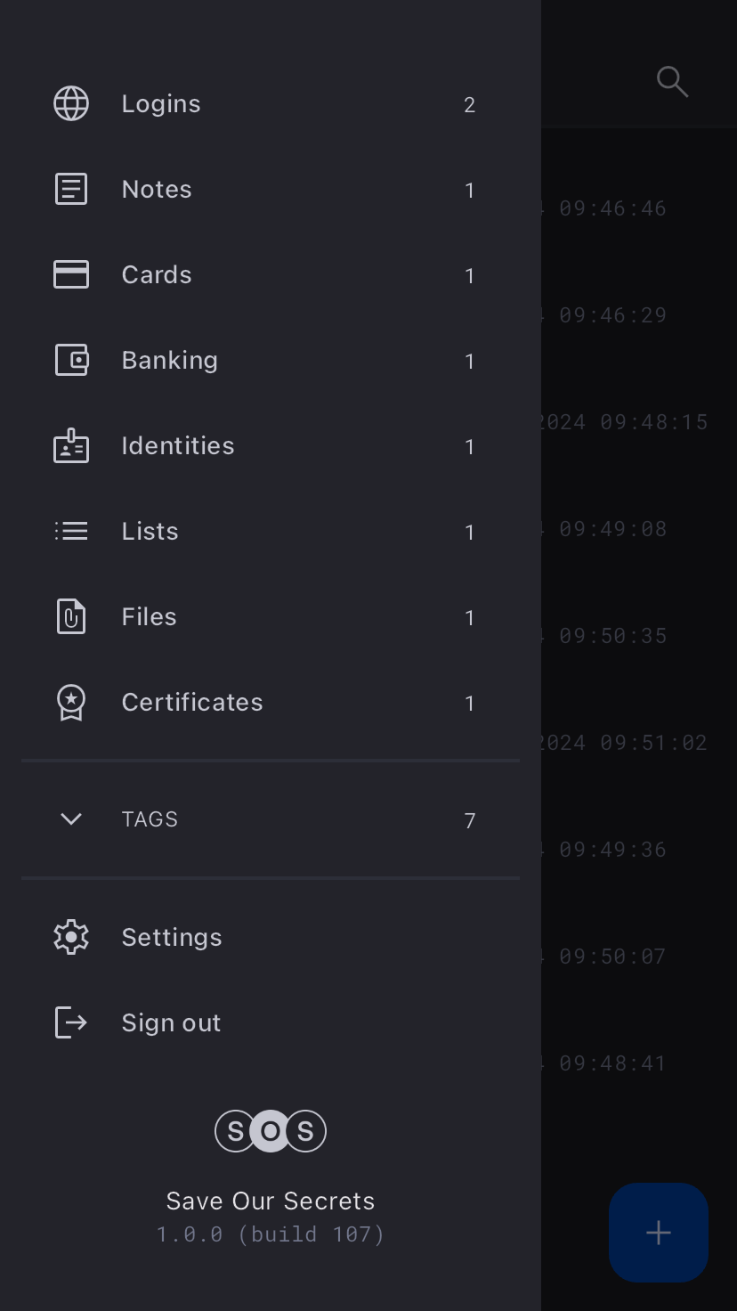Select the Banking menu entry
Viewport: 737px width, 1311px height.
point(170,361)
